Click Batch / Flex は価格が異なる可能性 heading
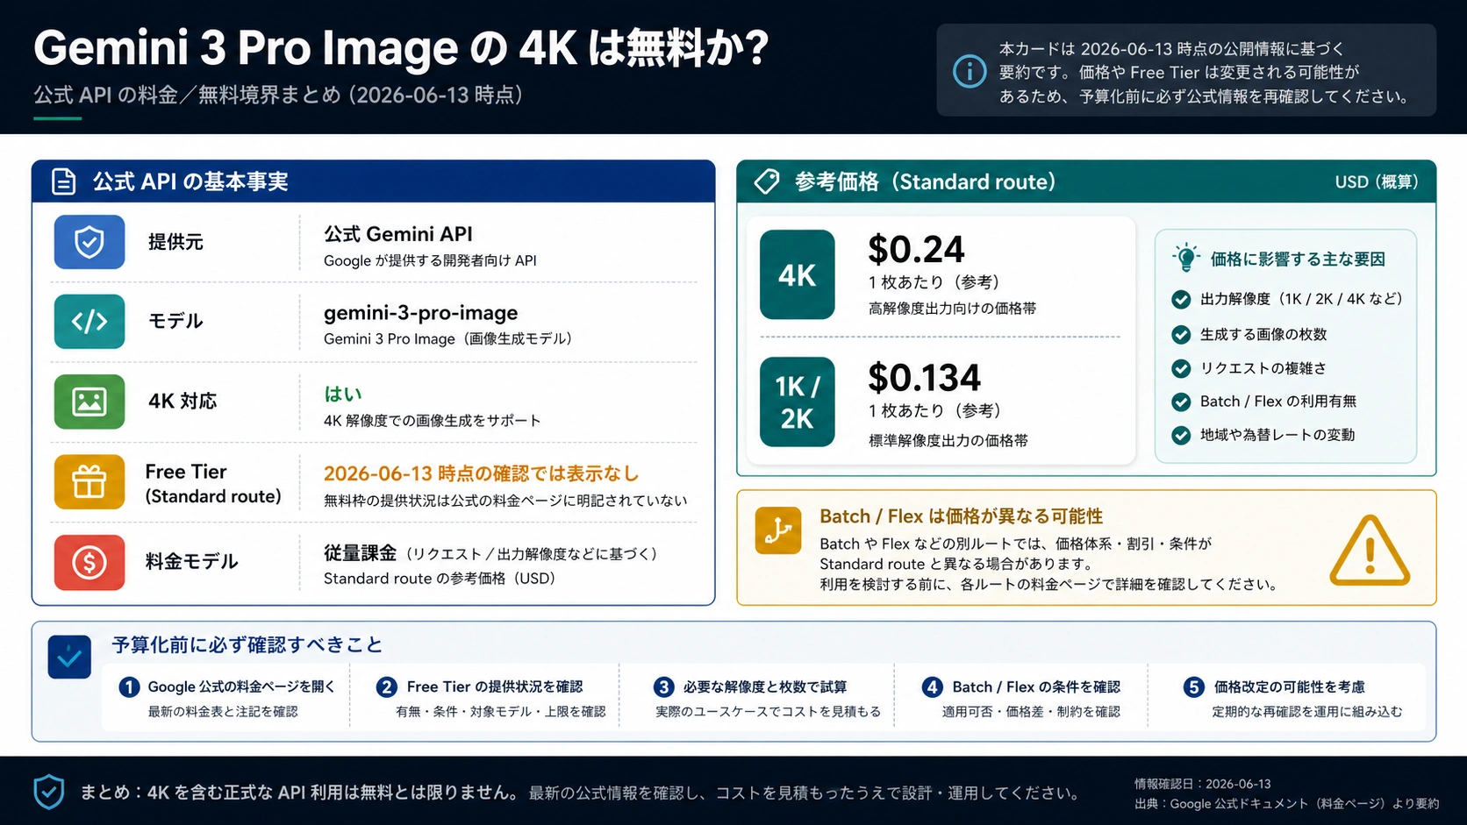The width and height of the screenshot is (1467, 825). point(961,516)
